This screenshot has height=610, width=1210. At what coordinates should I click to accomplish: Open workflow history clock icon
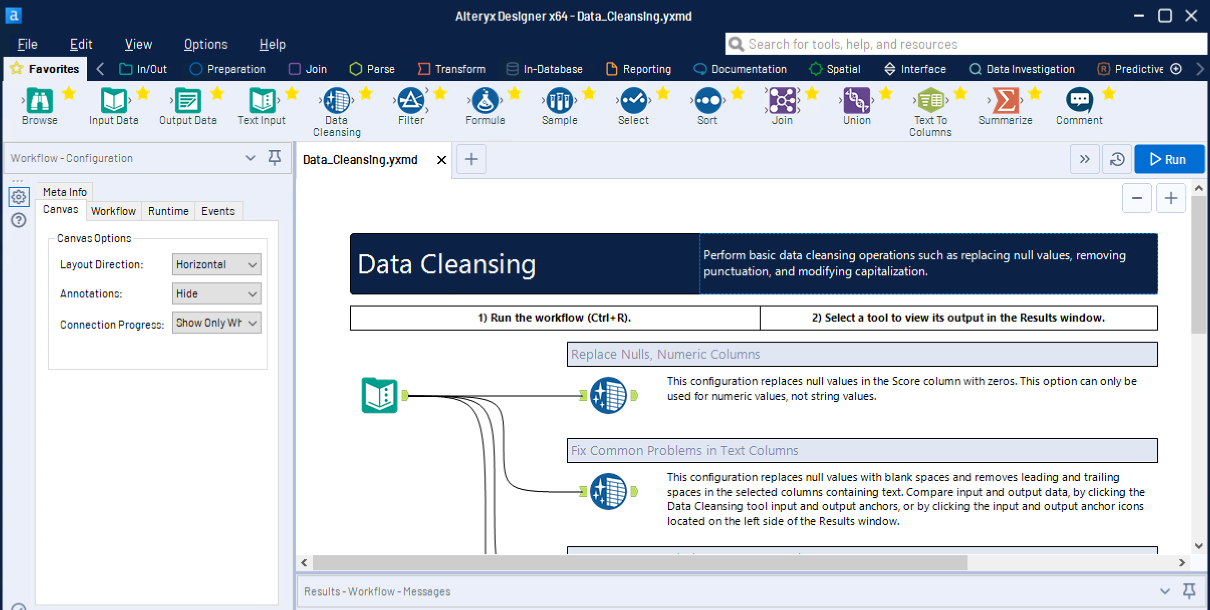point(1117,160)
